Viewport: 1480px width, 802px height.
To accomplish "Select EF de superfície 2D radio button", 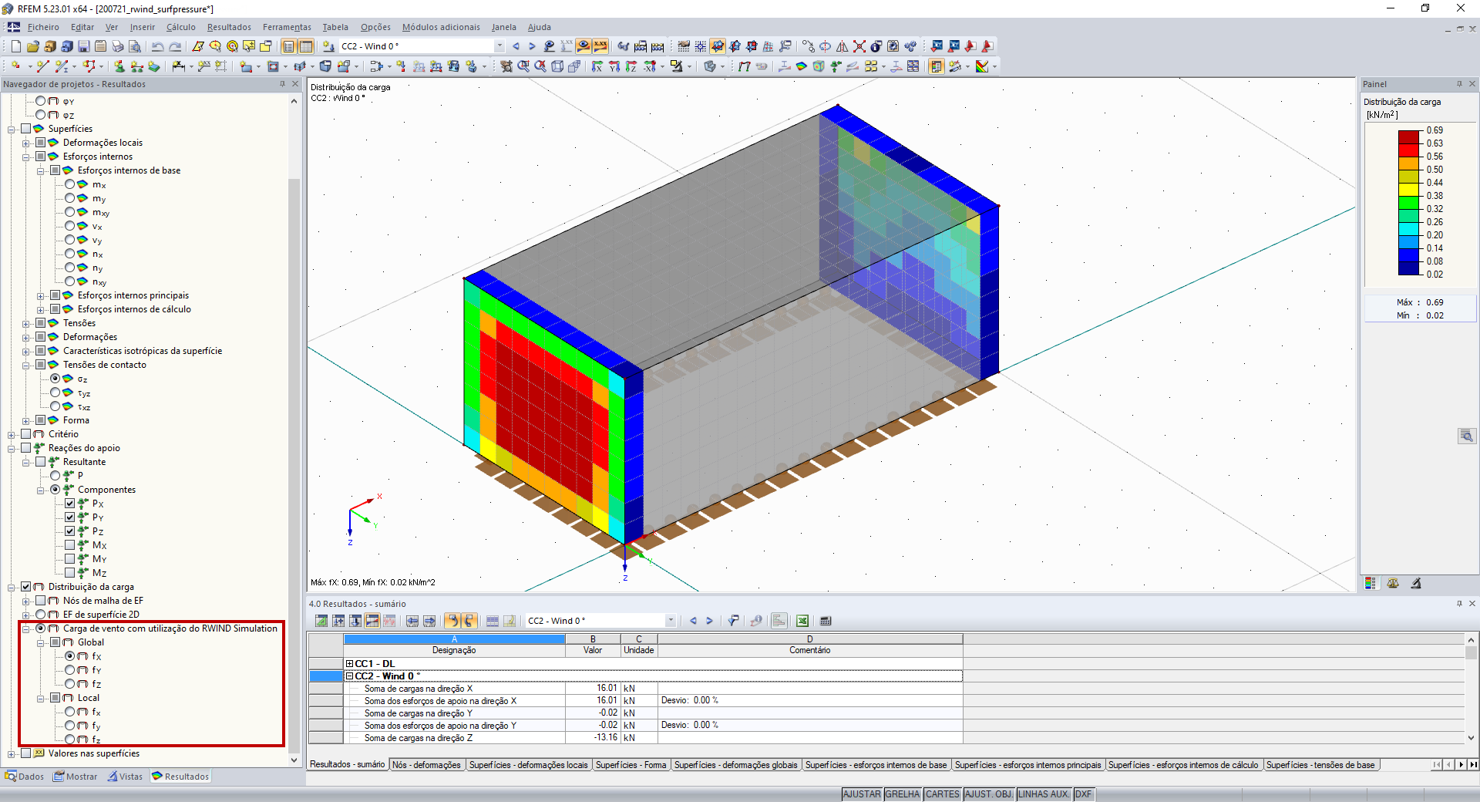I will 40,615.
